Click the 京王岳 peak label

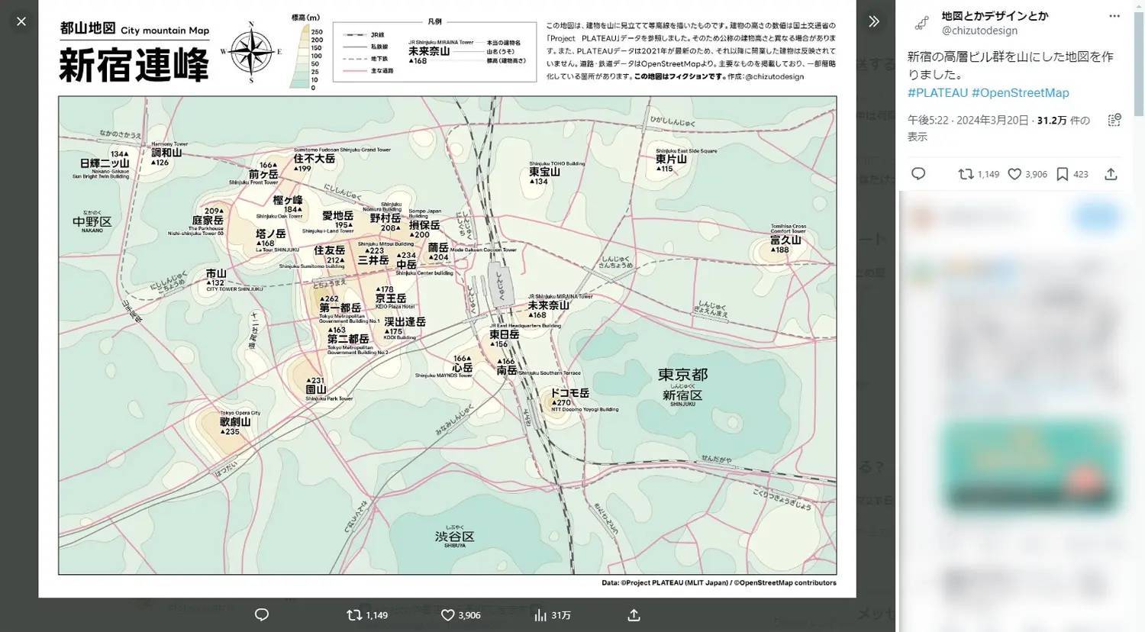(x=390, y=298)
